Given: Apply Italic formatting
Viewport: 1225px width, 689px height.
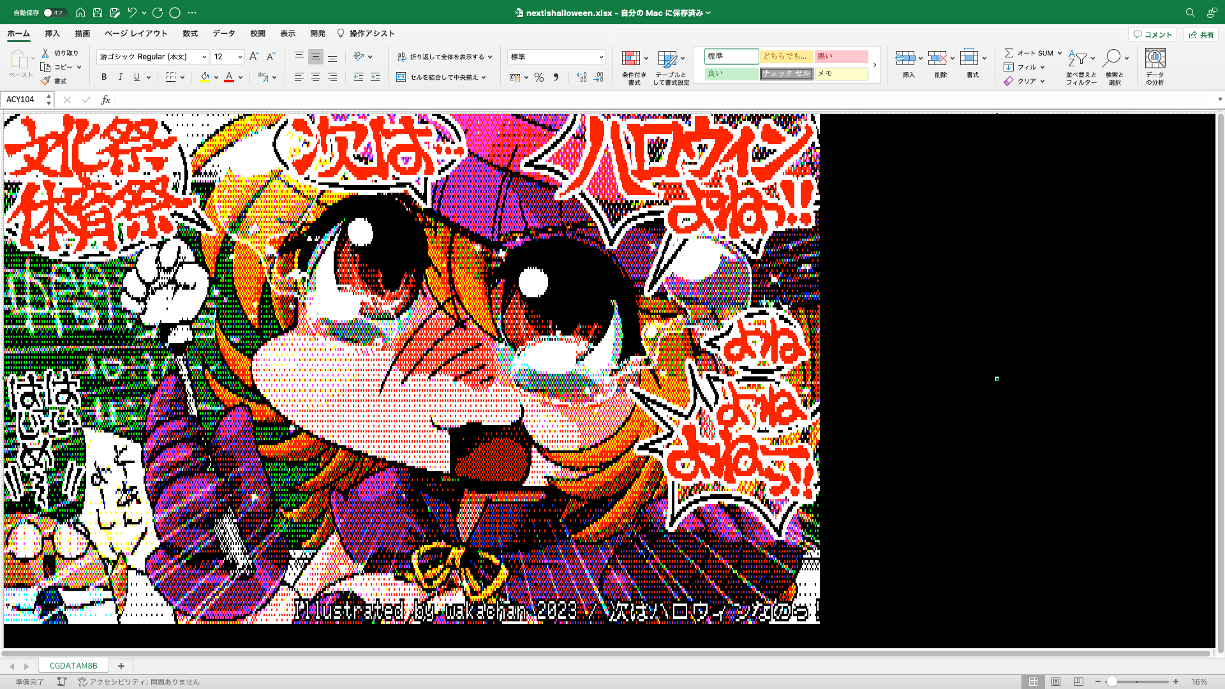Looking at the screenshot, I should pos(121,77).
